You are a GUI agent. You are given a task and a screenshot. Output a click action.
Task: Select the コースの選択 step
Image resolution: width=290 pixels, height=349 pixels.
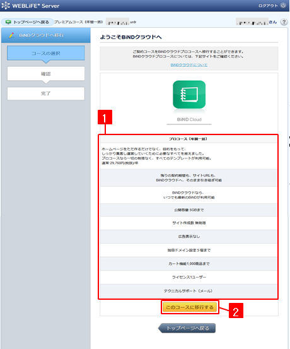46,53
